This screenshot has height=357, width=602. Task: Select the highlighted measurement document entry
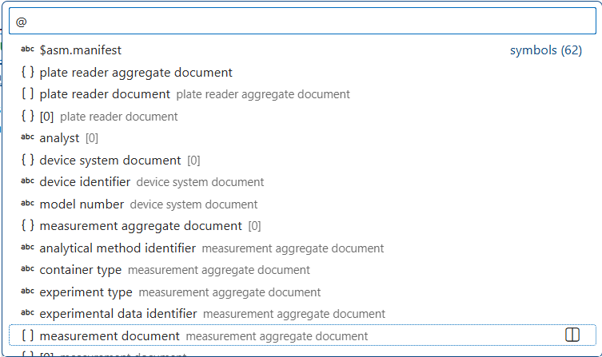click(110, 336)
